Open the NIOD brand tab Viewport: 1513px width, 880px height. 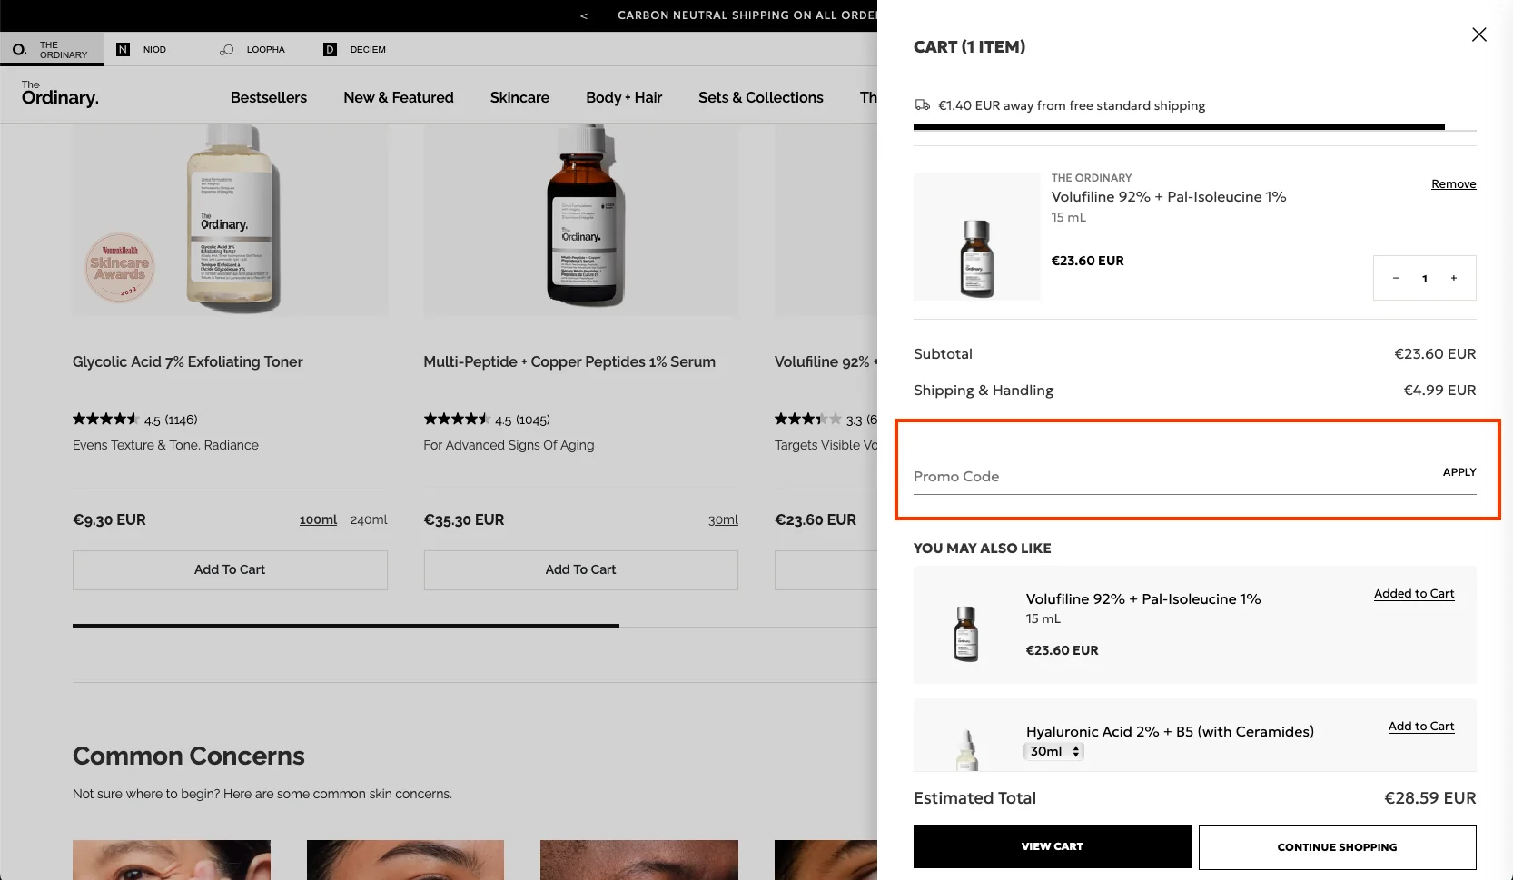click(x=142, y=49)
